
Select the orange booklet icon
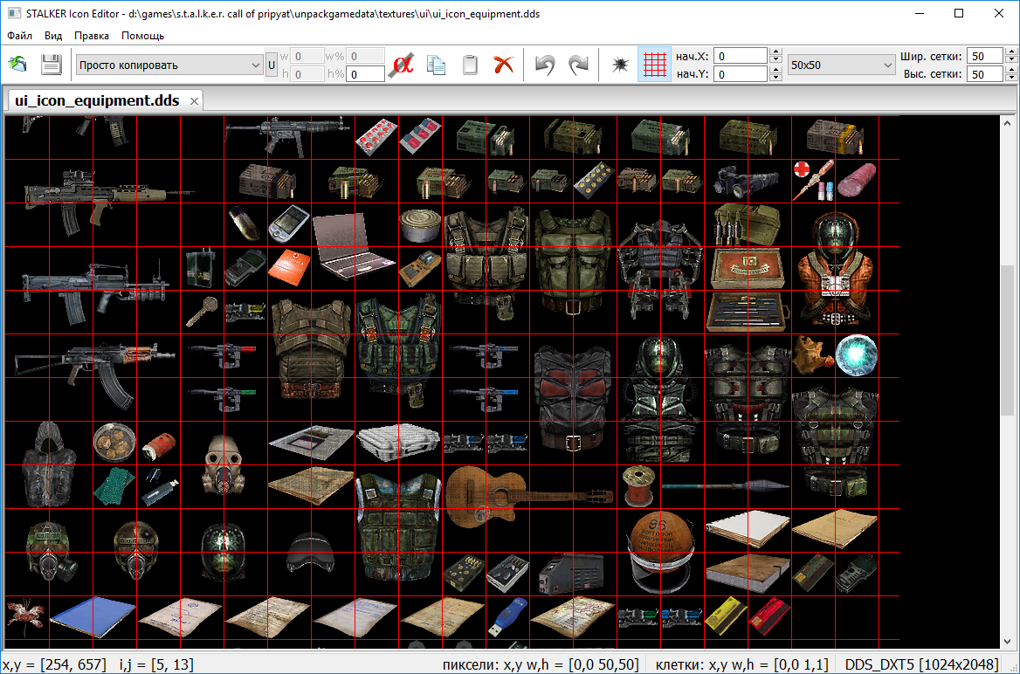tap(288, 267)
